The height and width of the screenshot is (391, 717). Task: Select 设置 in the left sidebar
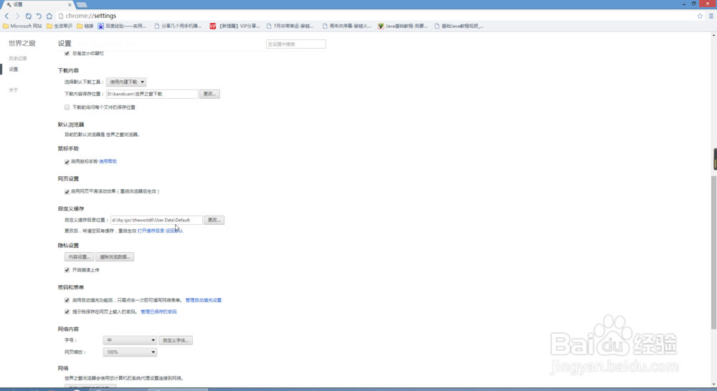point(14,69)
